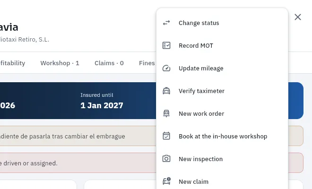
Task: Click the calendar check icon beside Book at in-house workshop
Action: click(x=166, y=136)
